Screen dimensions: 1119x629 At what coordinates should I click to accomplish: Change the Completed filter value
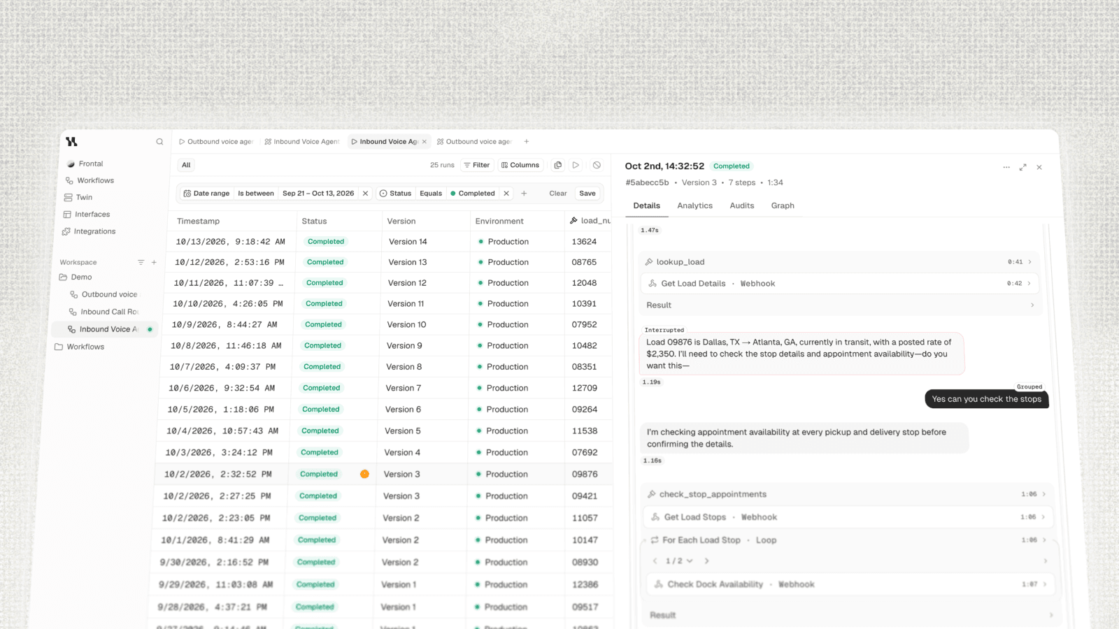tap(473, 194)
